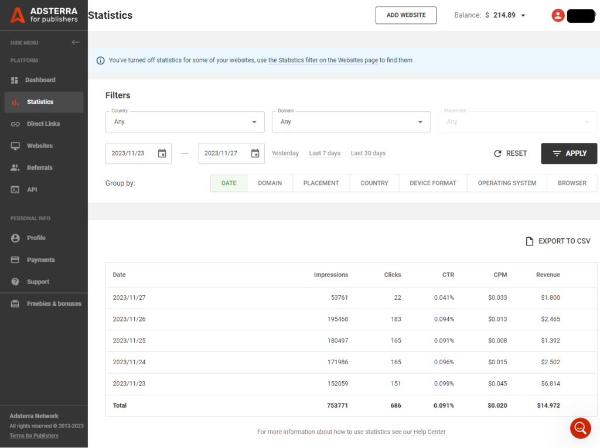Image resolution: width=600 pixels, height=448 pixels.
Task: Select the Last 7 days range
Action: [325, 153]
